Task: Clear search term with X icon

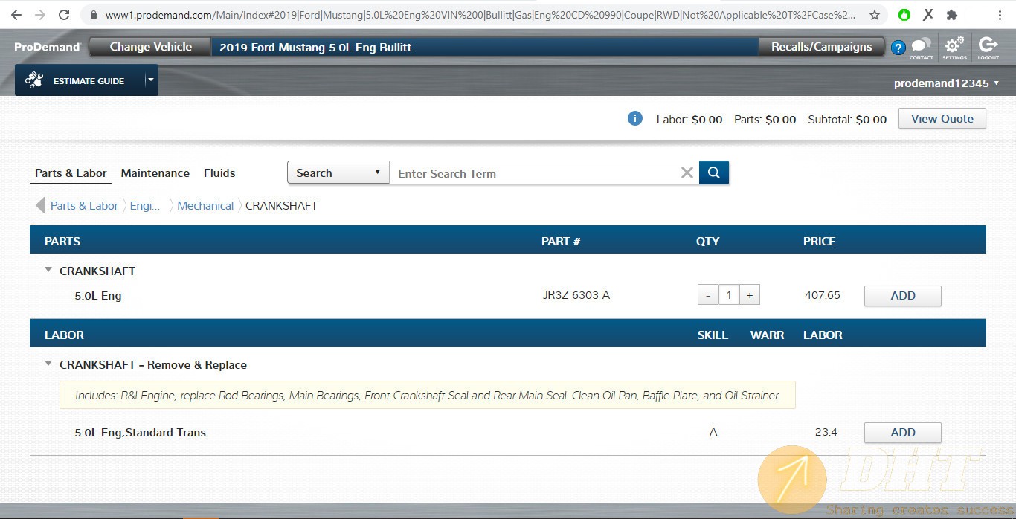Action: (687, 173)
